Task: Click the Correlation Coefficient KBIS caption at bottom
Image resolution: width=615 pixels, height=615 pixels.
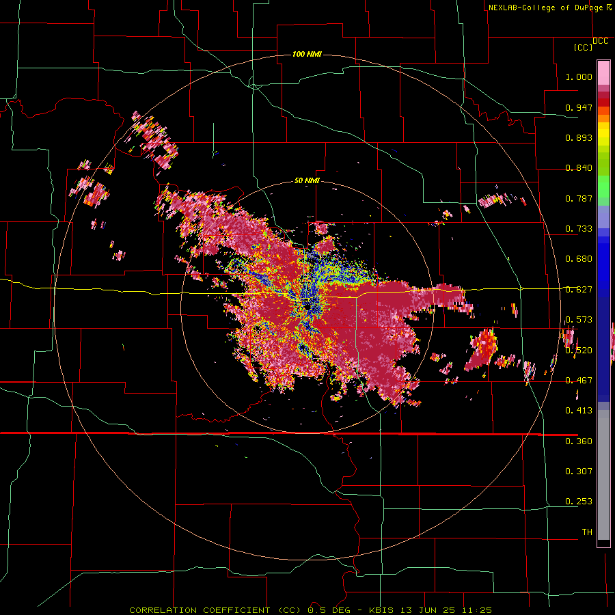Action: 310,610
